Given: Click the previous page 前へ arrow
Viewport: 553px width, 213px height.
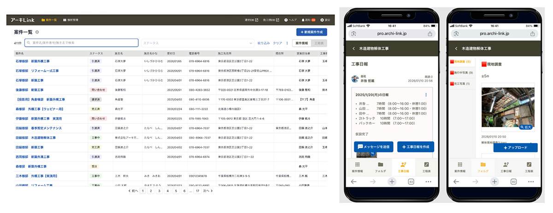Looking at the screenshot, I should (x=134, y=191).
